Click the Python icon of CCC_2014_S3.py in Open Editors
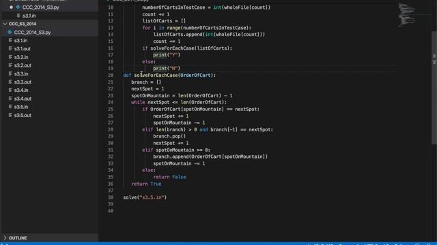 (x=18, y=7)
